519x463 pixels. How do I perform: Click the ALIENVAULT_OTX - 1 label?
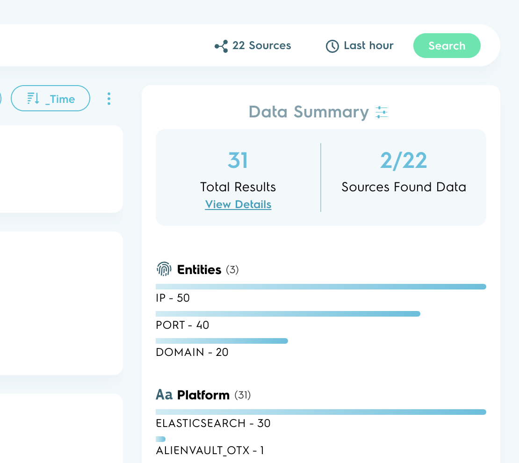(210, 450)
